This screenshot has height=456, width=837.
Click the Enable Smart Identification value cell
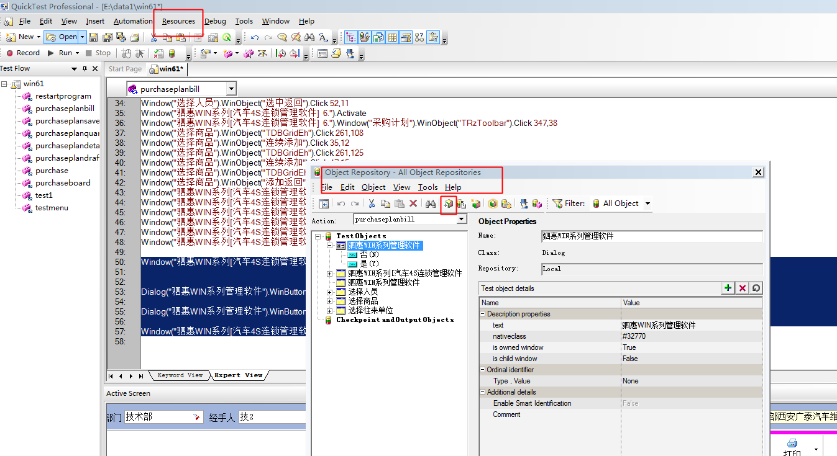pos(691,403)
